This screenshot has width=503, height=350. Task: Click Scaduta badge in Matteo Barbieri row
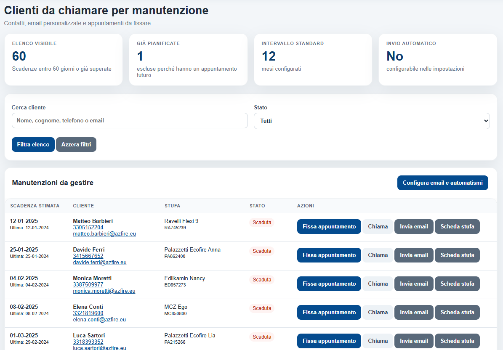tap(262, 223)
